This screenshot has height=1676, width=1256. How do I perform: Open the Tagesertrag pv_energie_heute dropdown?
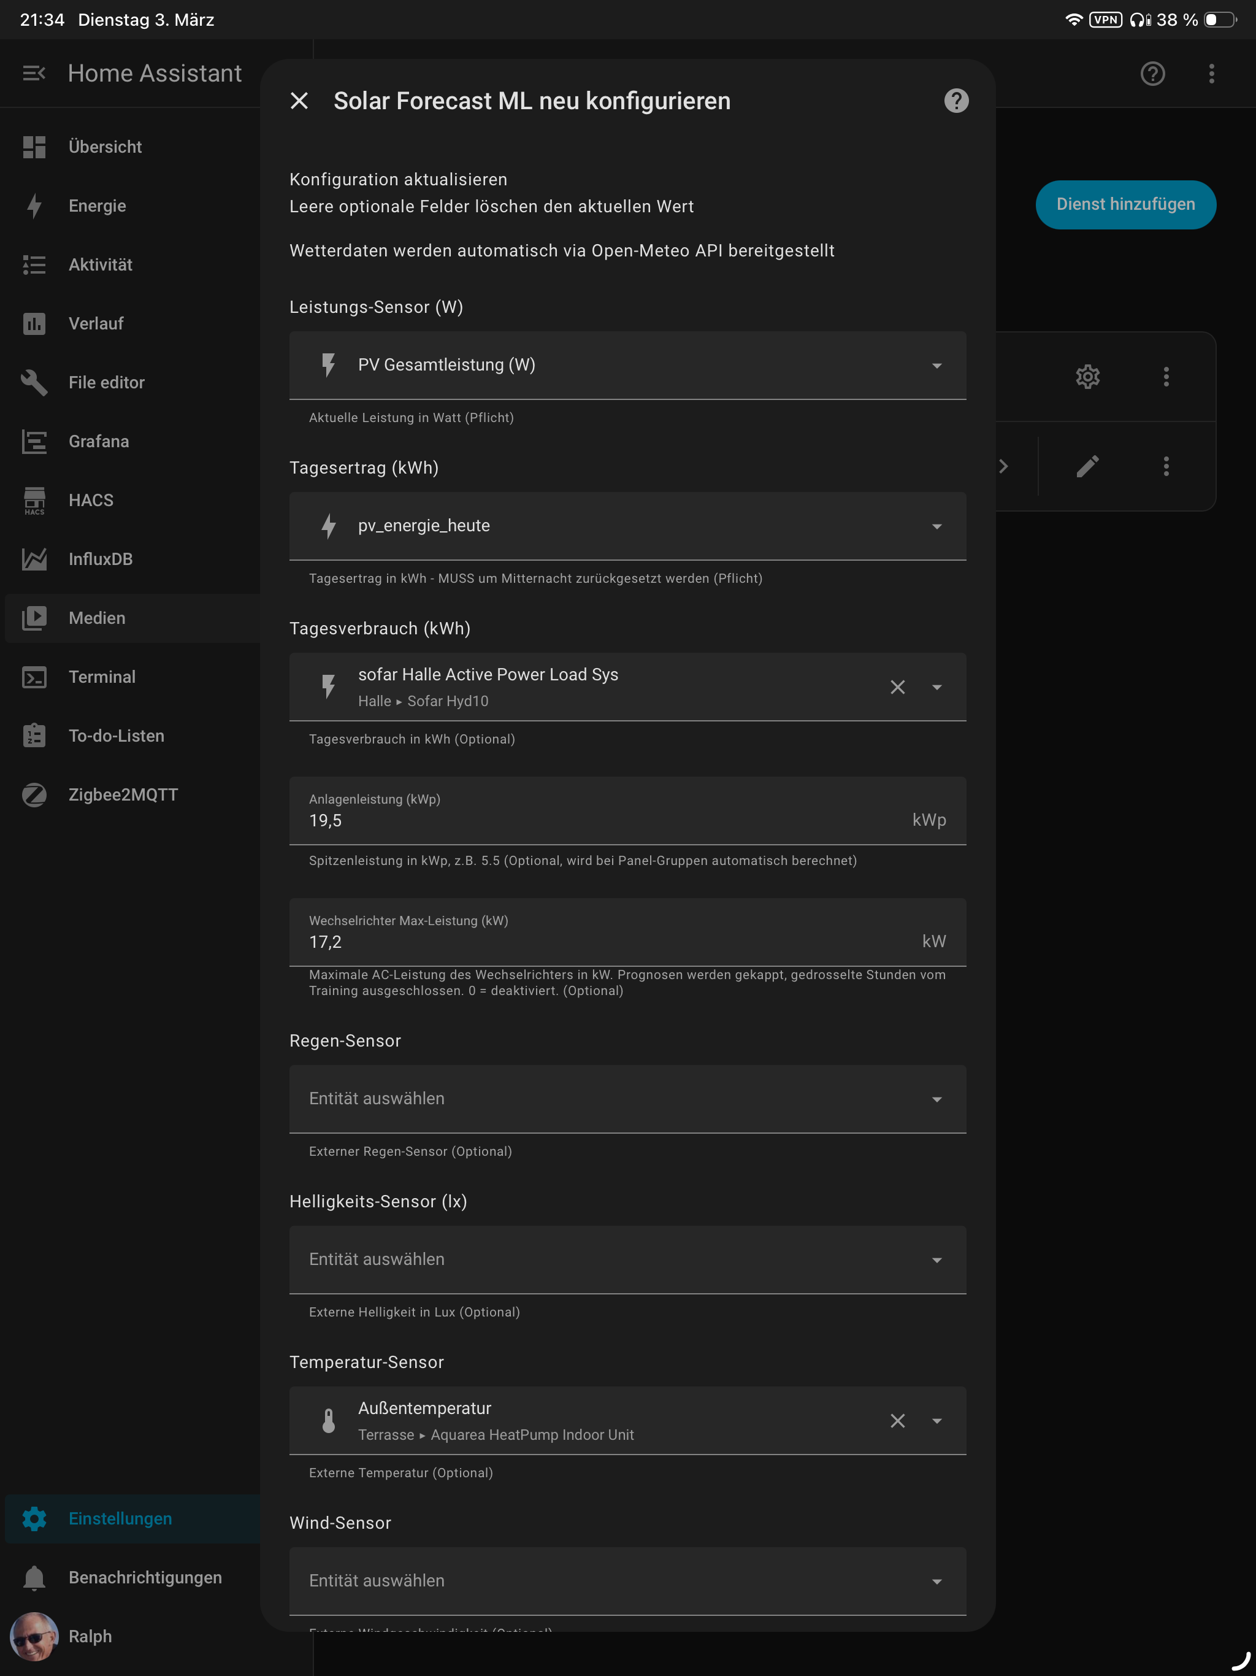coord(627,526)
